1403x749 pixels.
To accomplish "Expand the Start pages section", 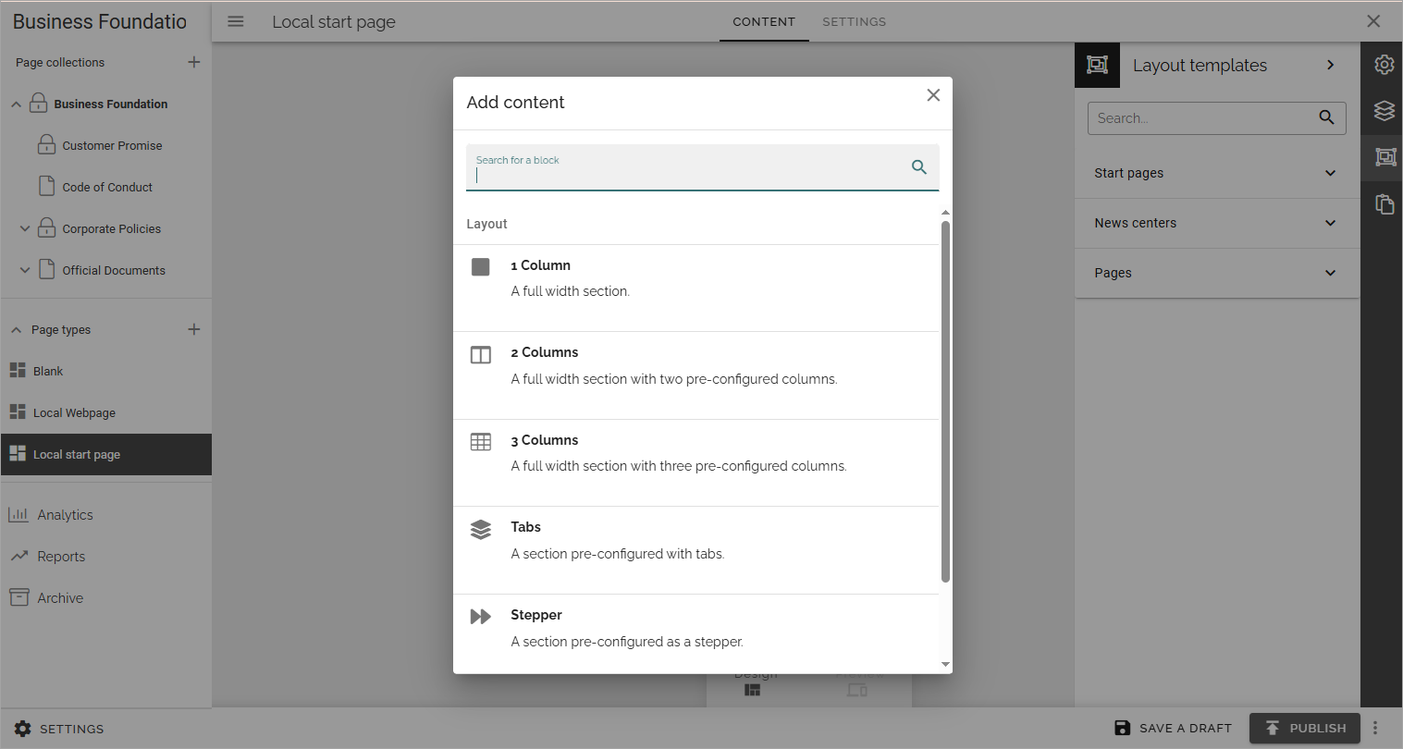I will click(x=1217, y=173).
